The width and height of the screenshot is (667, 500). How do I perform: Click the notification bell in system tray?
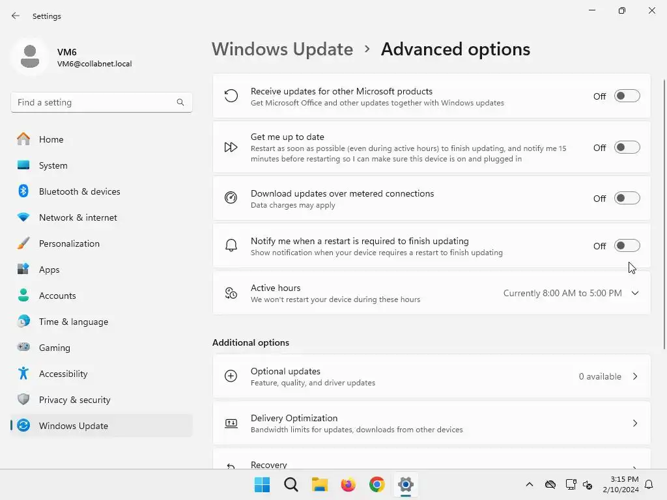tap(649, 484)
